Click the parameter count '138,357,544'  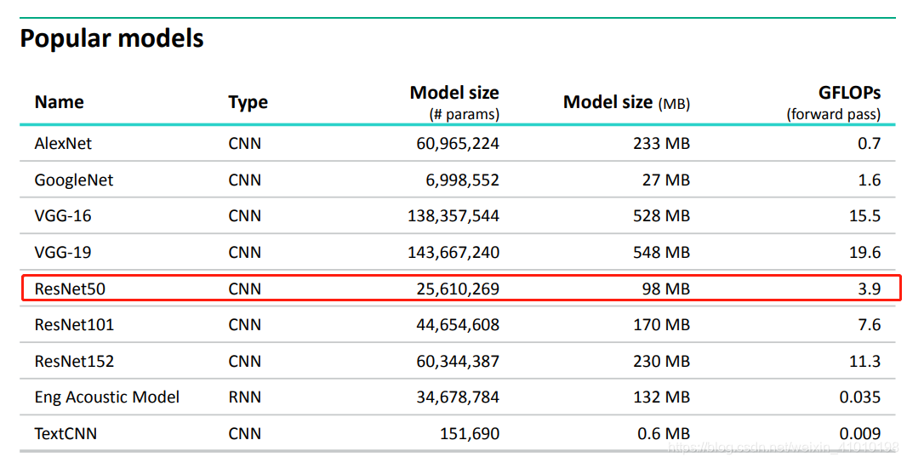453,216
